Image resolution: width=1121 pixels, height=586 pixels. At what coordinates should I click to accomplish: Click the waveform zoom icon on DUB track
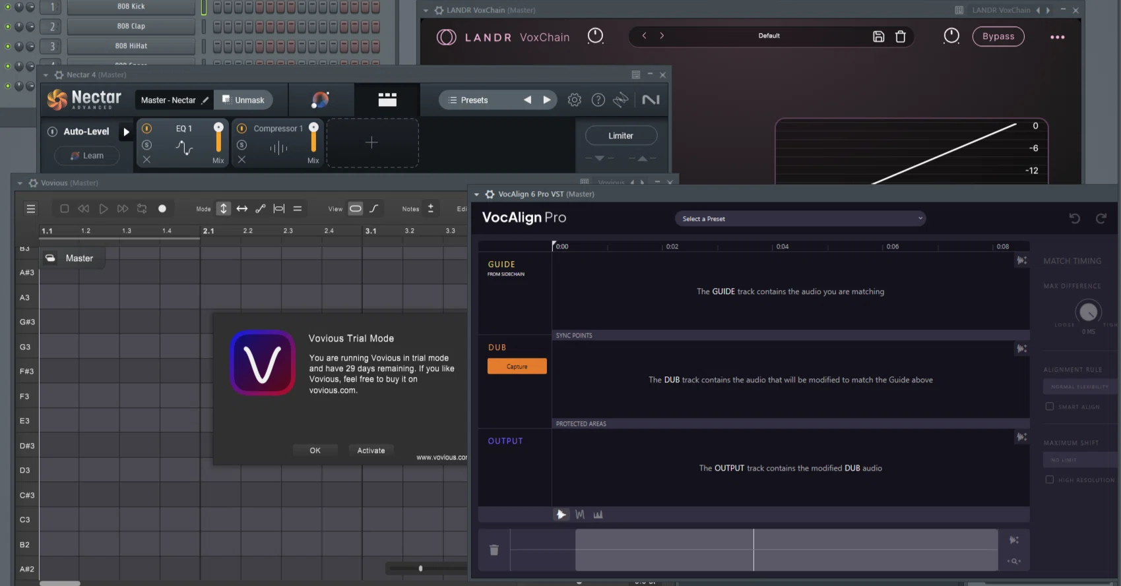pos(1021,348)
